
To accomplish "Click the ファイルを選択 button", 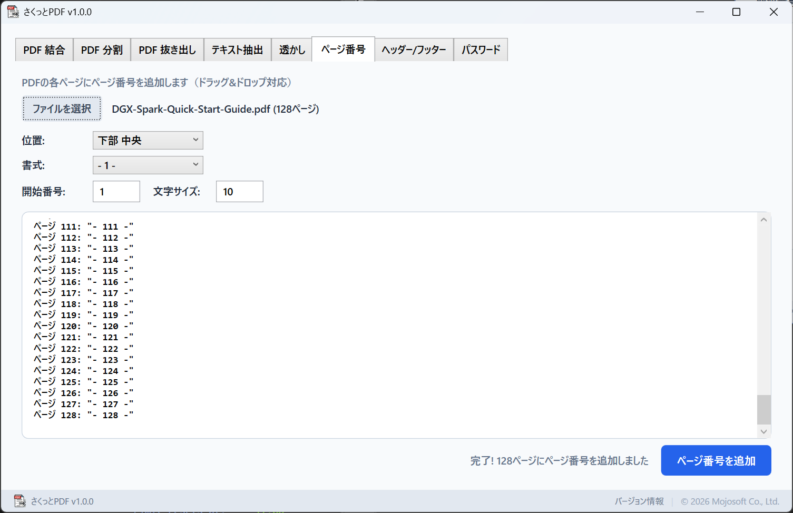I will tap(62, 108).
